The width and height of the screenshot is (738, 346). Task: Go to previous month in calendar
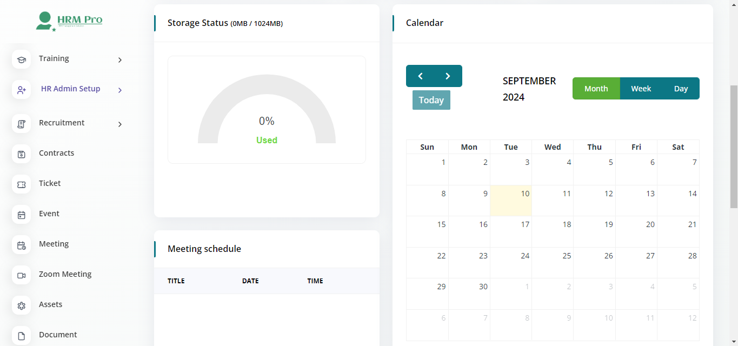point(420,76)
